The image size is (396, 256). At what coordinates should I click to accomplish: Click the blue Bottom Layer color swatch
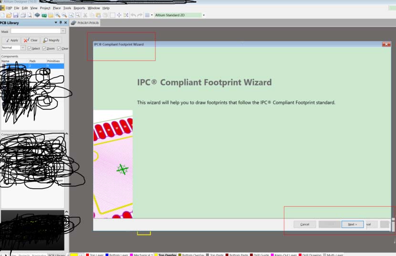coord(107,255)
